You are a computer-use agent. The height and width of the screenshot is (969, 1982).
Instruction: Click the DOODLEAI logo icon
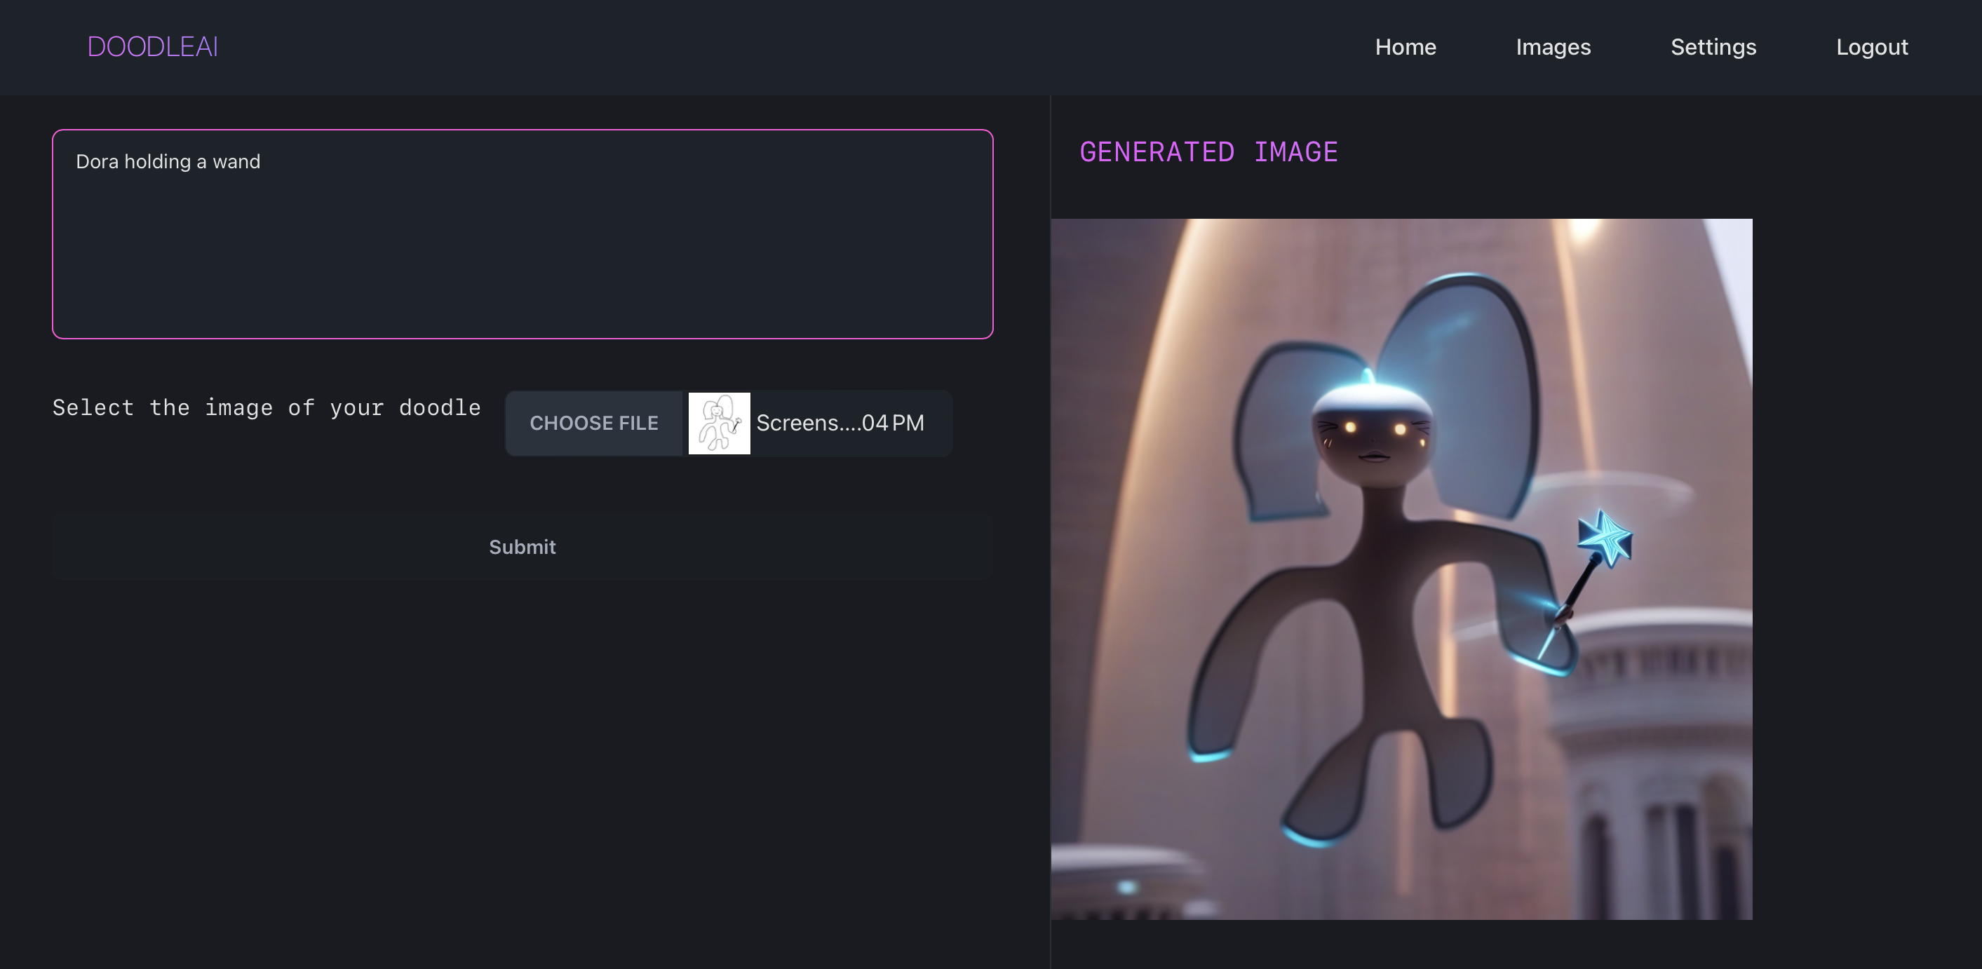[153, 46]
